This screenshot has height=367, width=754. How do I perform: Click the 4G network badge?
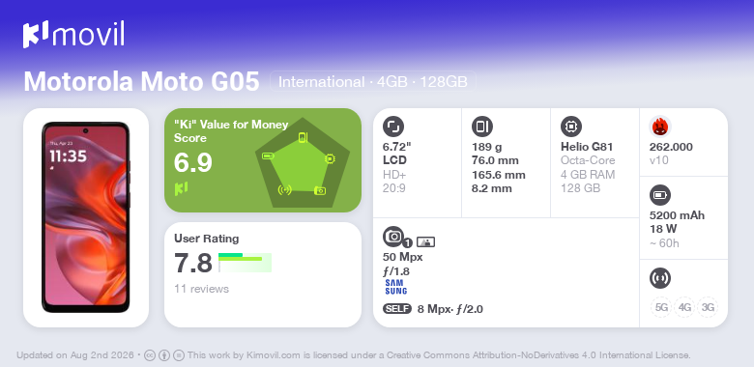coord(684,307)
